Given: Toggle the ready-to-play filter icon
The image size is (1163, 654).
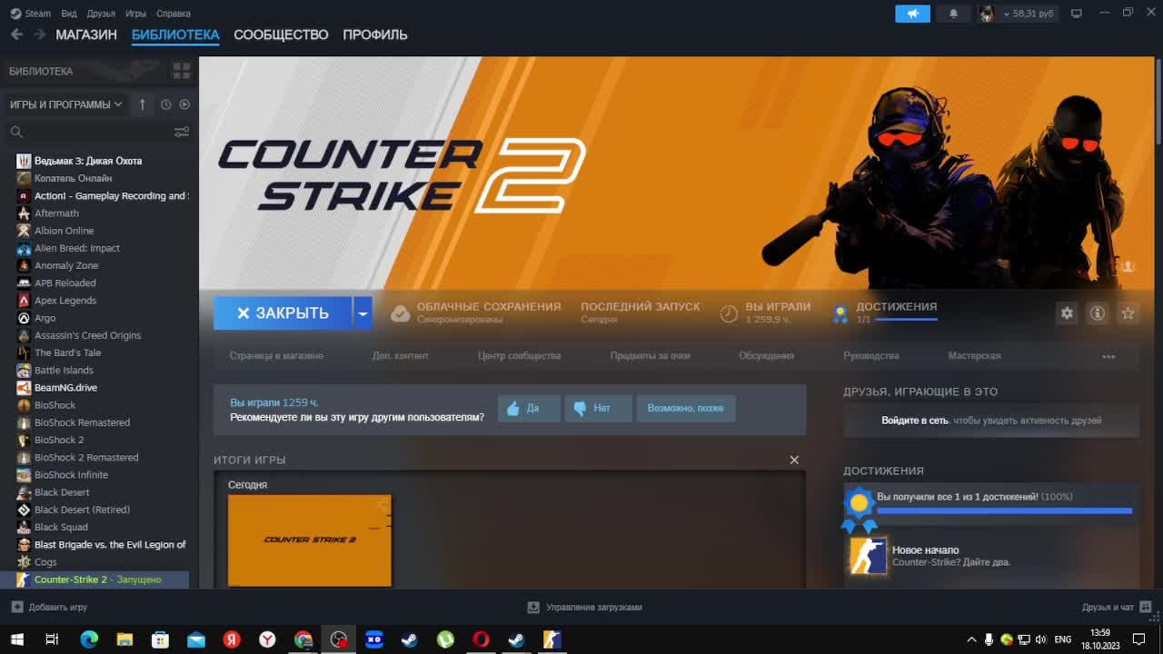Looking at the screenshot, I should 184,104.
